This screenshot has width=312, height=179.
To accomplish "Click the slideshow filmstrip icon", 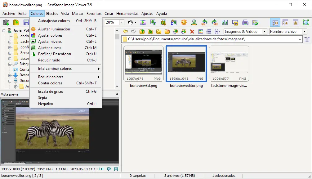I will [143, 22].
